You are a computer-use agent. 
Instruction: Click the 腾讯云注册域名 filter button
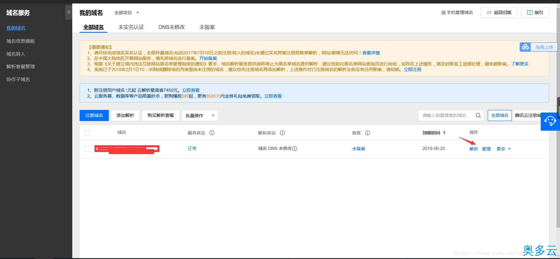tap(528, 115)
